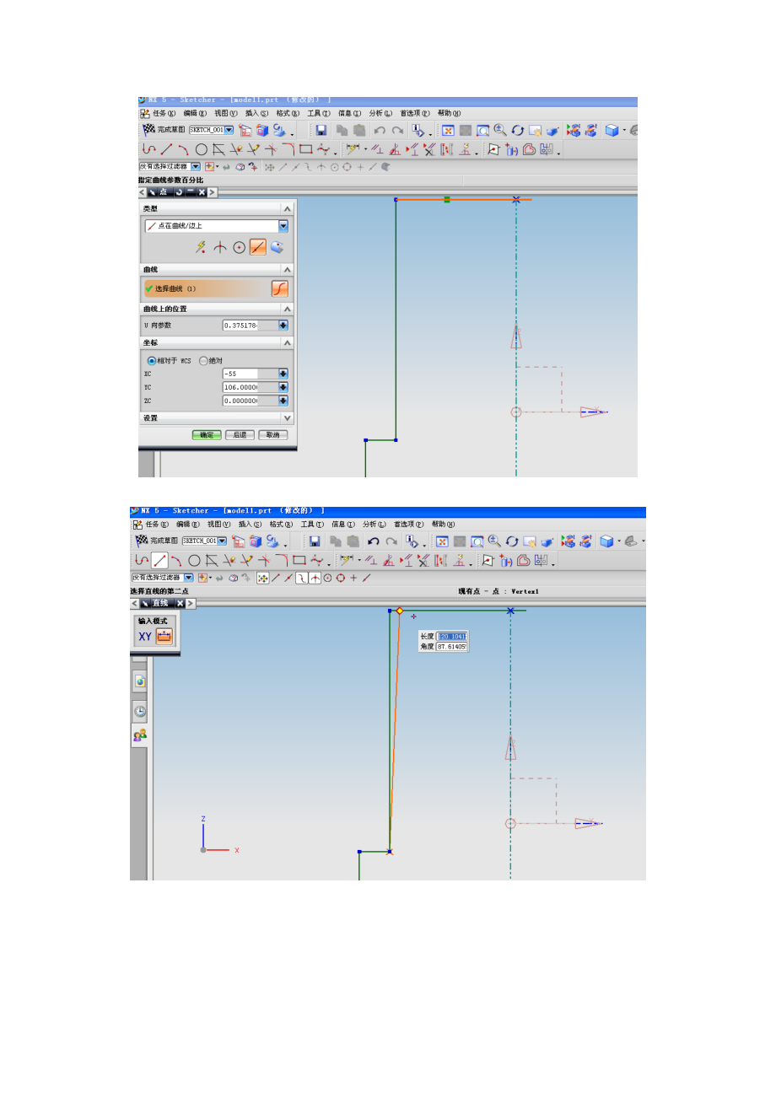
Task: Open the History clock sidebar tab
Action: (139, 710)
